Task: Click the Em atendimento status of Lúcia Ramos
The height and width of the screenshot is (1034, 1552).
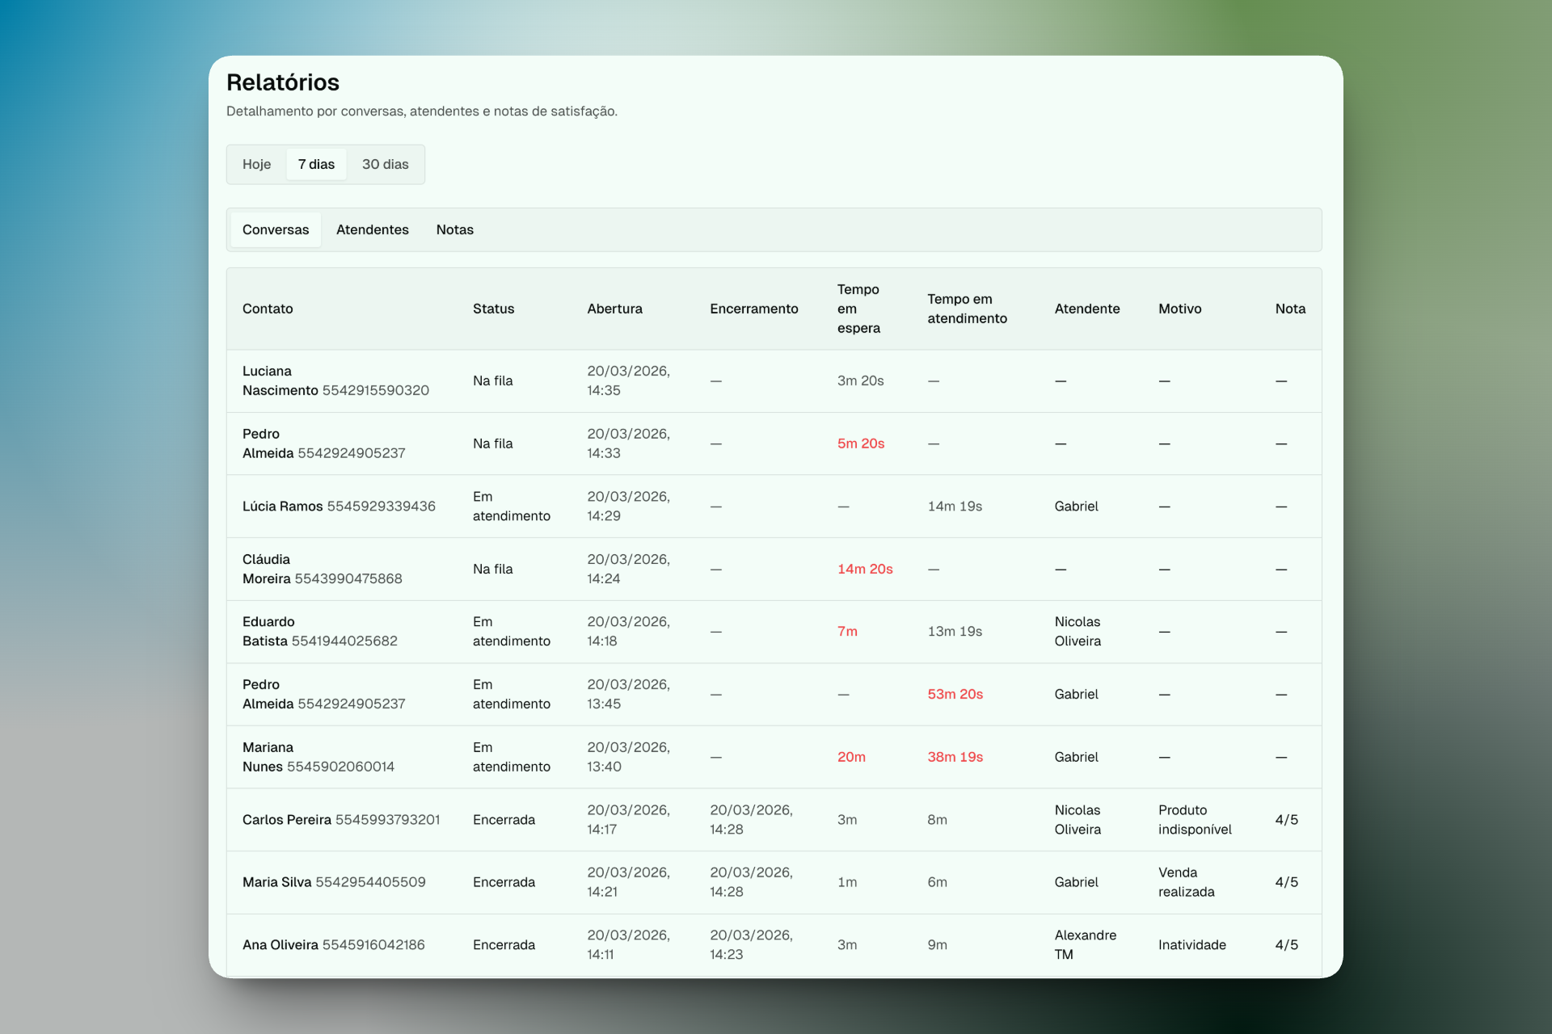Action: (511, 506)
